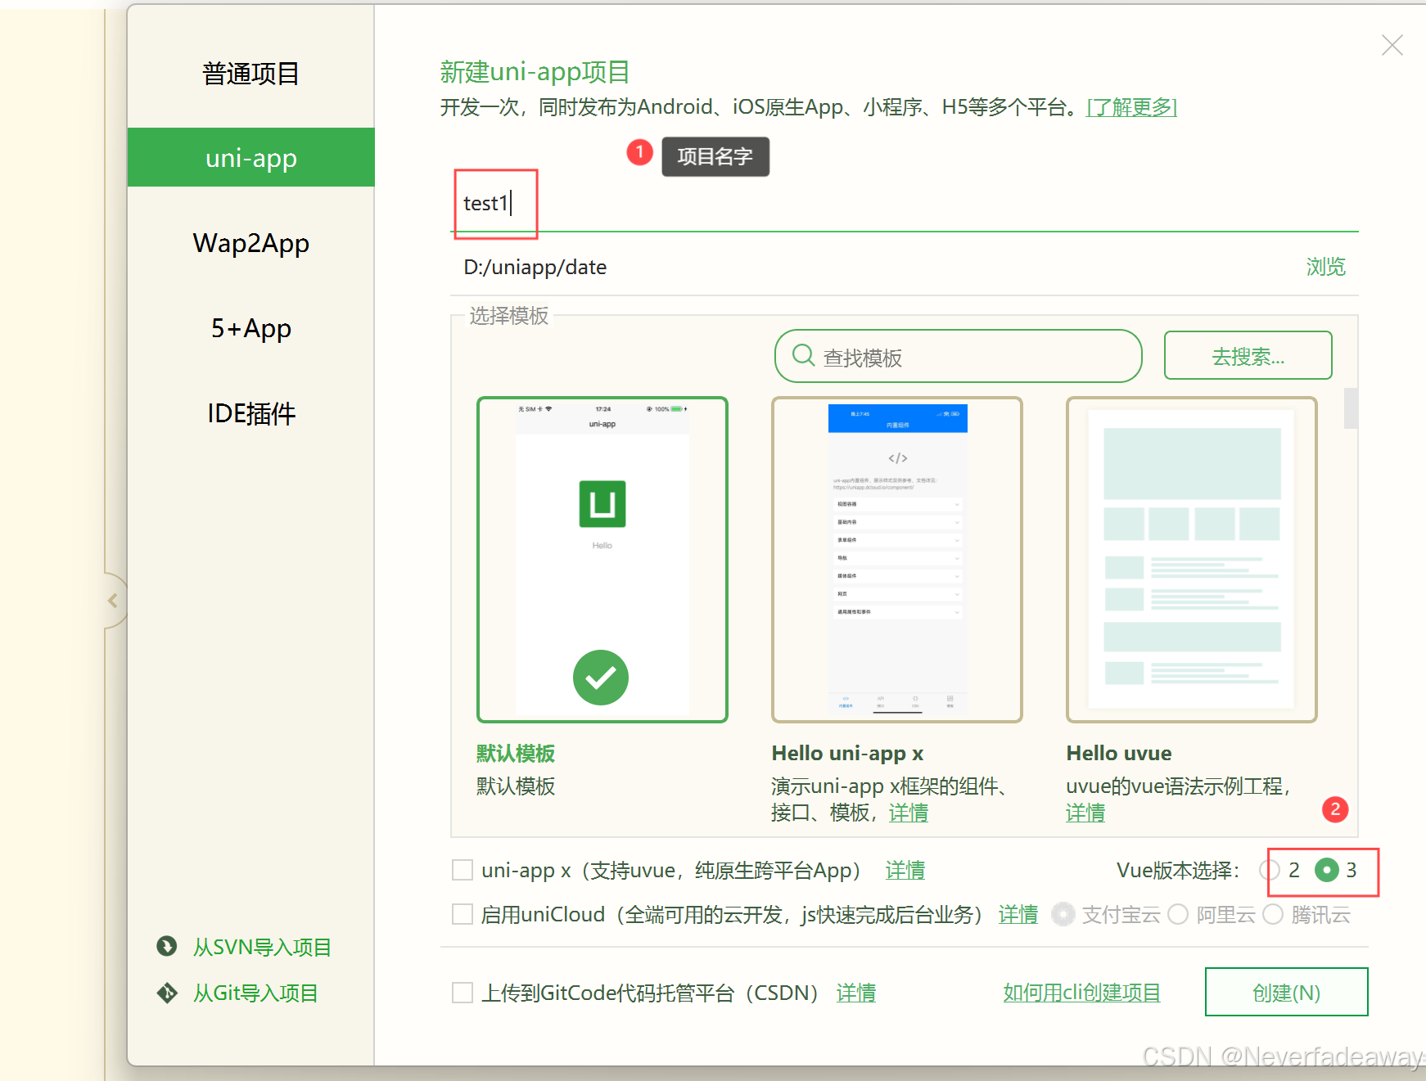This screenshot has height=1081, width=1426.
Task: Choose the 阿里云 radio option
Action: click(1178, 914)
